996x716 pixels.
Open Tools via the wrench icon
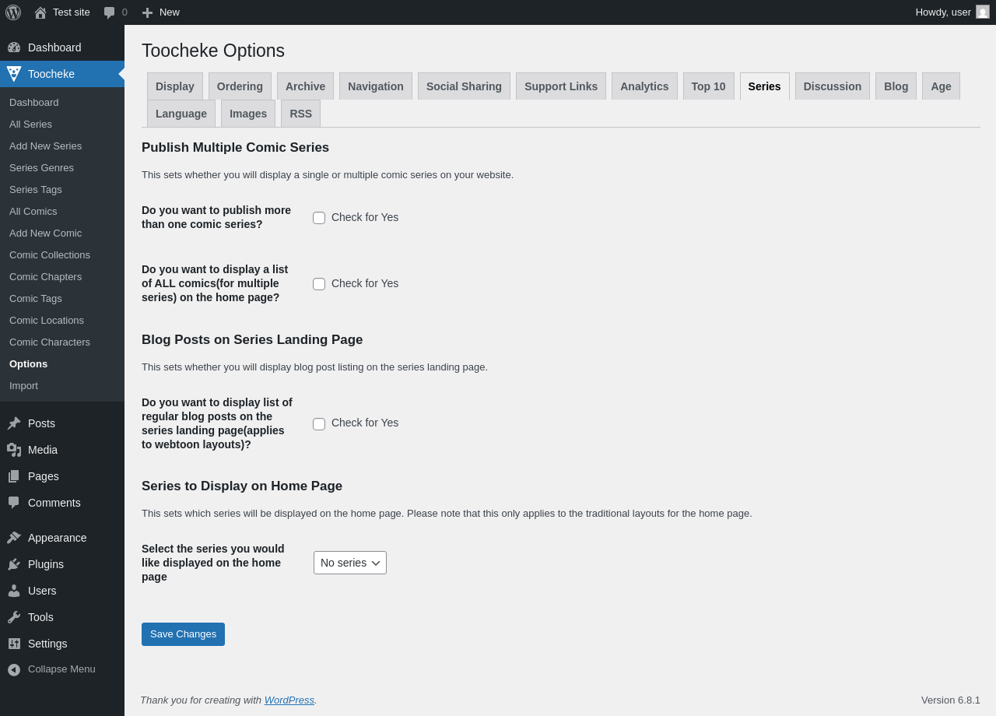[x=14, y=617]
